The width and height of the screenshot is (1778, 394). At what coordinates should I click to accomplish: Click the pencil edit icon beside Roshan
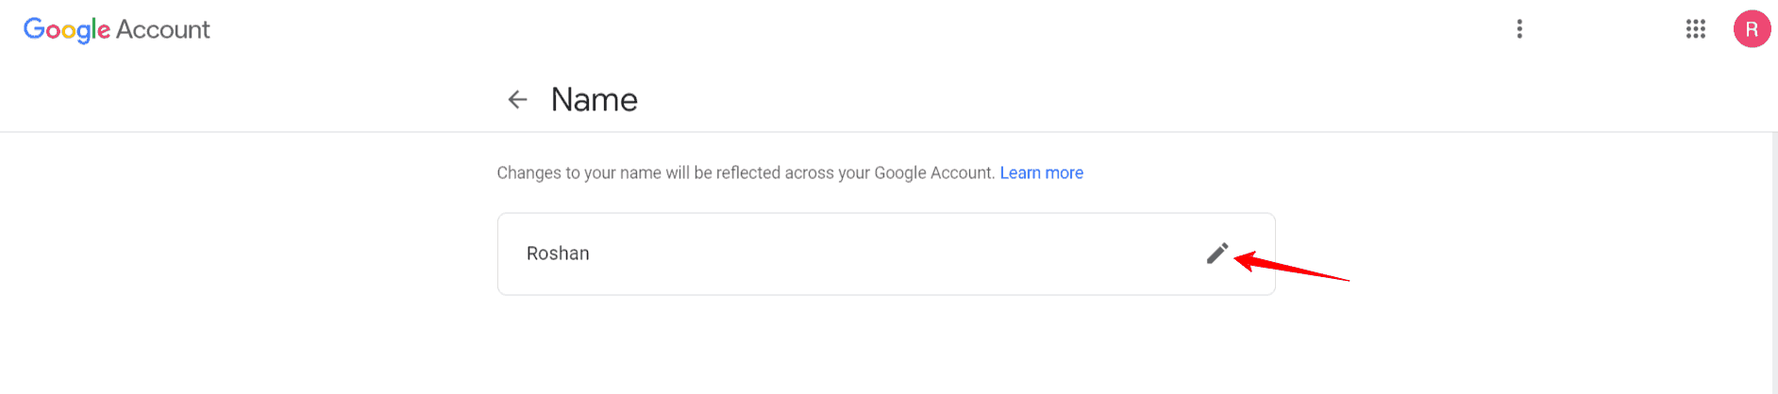click(x=1217, y=254)
